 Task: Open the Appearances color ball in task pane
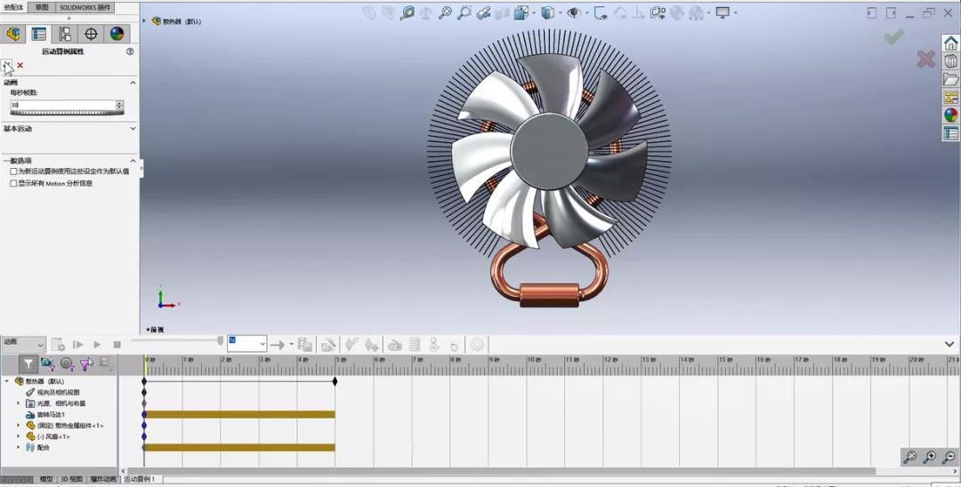(950, 116)
